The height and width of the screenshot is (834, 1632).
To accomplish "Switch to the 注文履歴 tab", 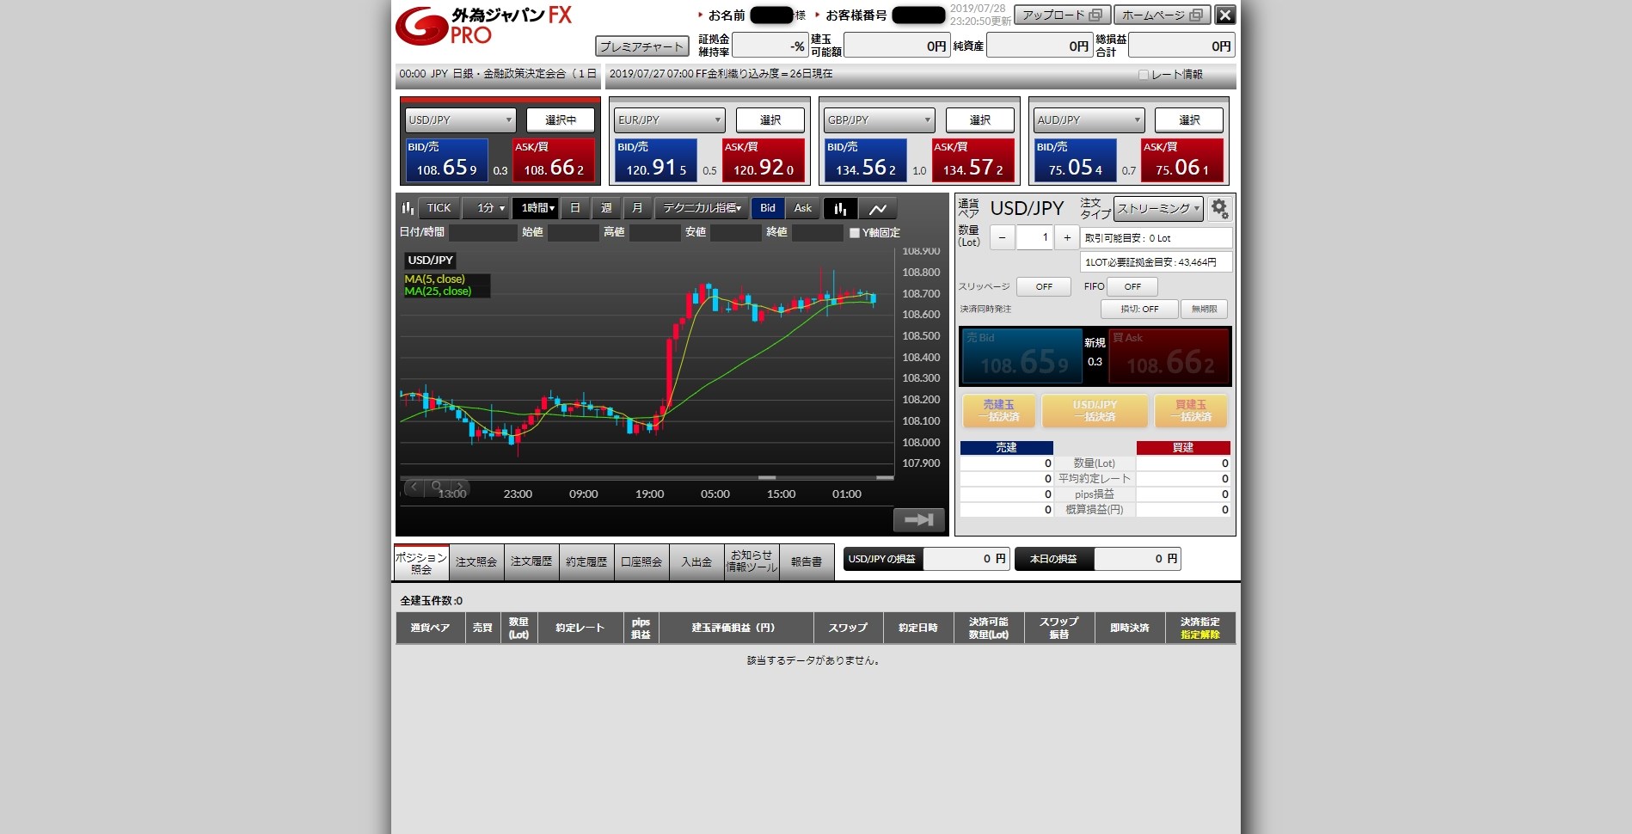I will click(531, 562).
